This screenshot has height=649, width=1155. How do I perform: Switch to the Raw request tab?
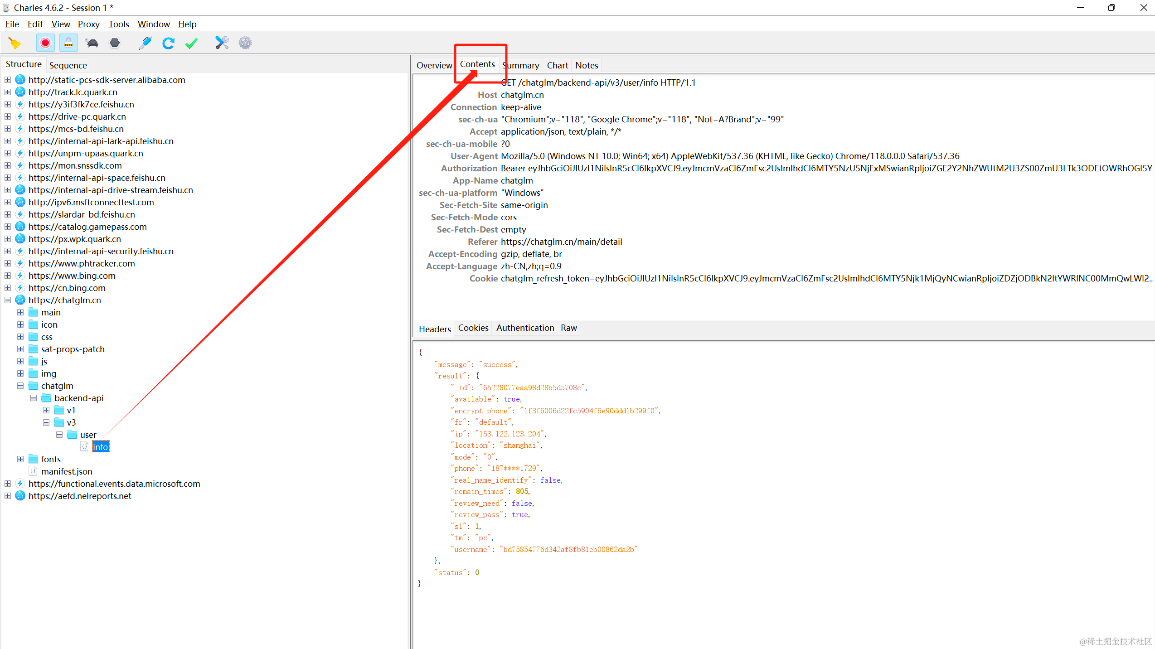pyautogui.click(x=568, y=328)
